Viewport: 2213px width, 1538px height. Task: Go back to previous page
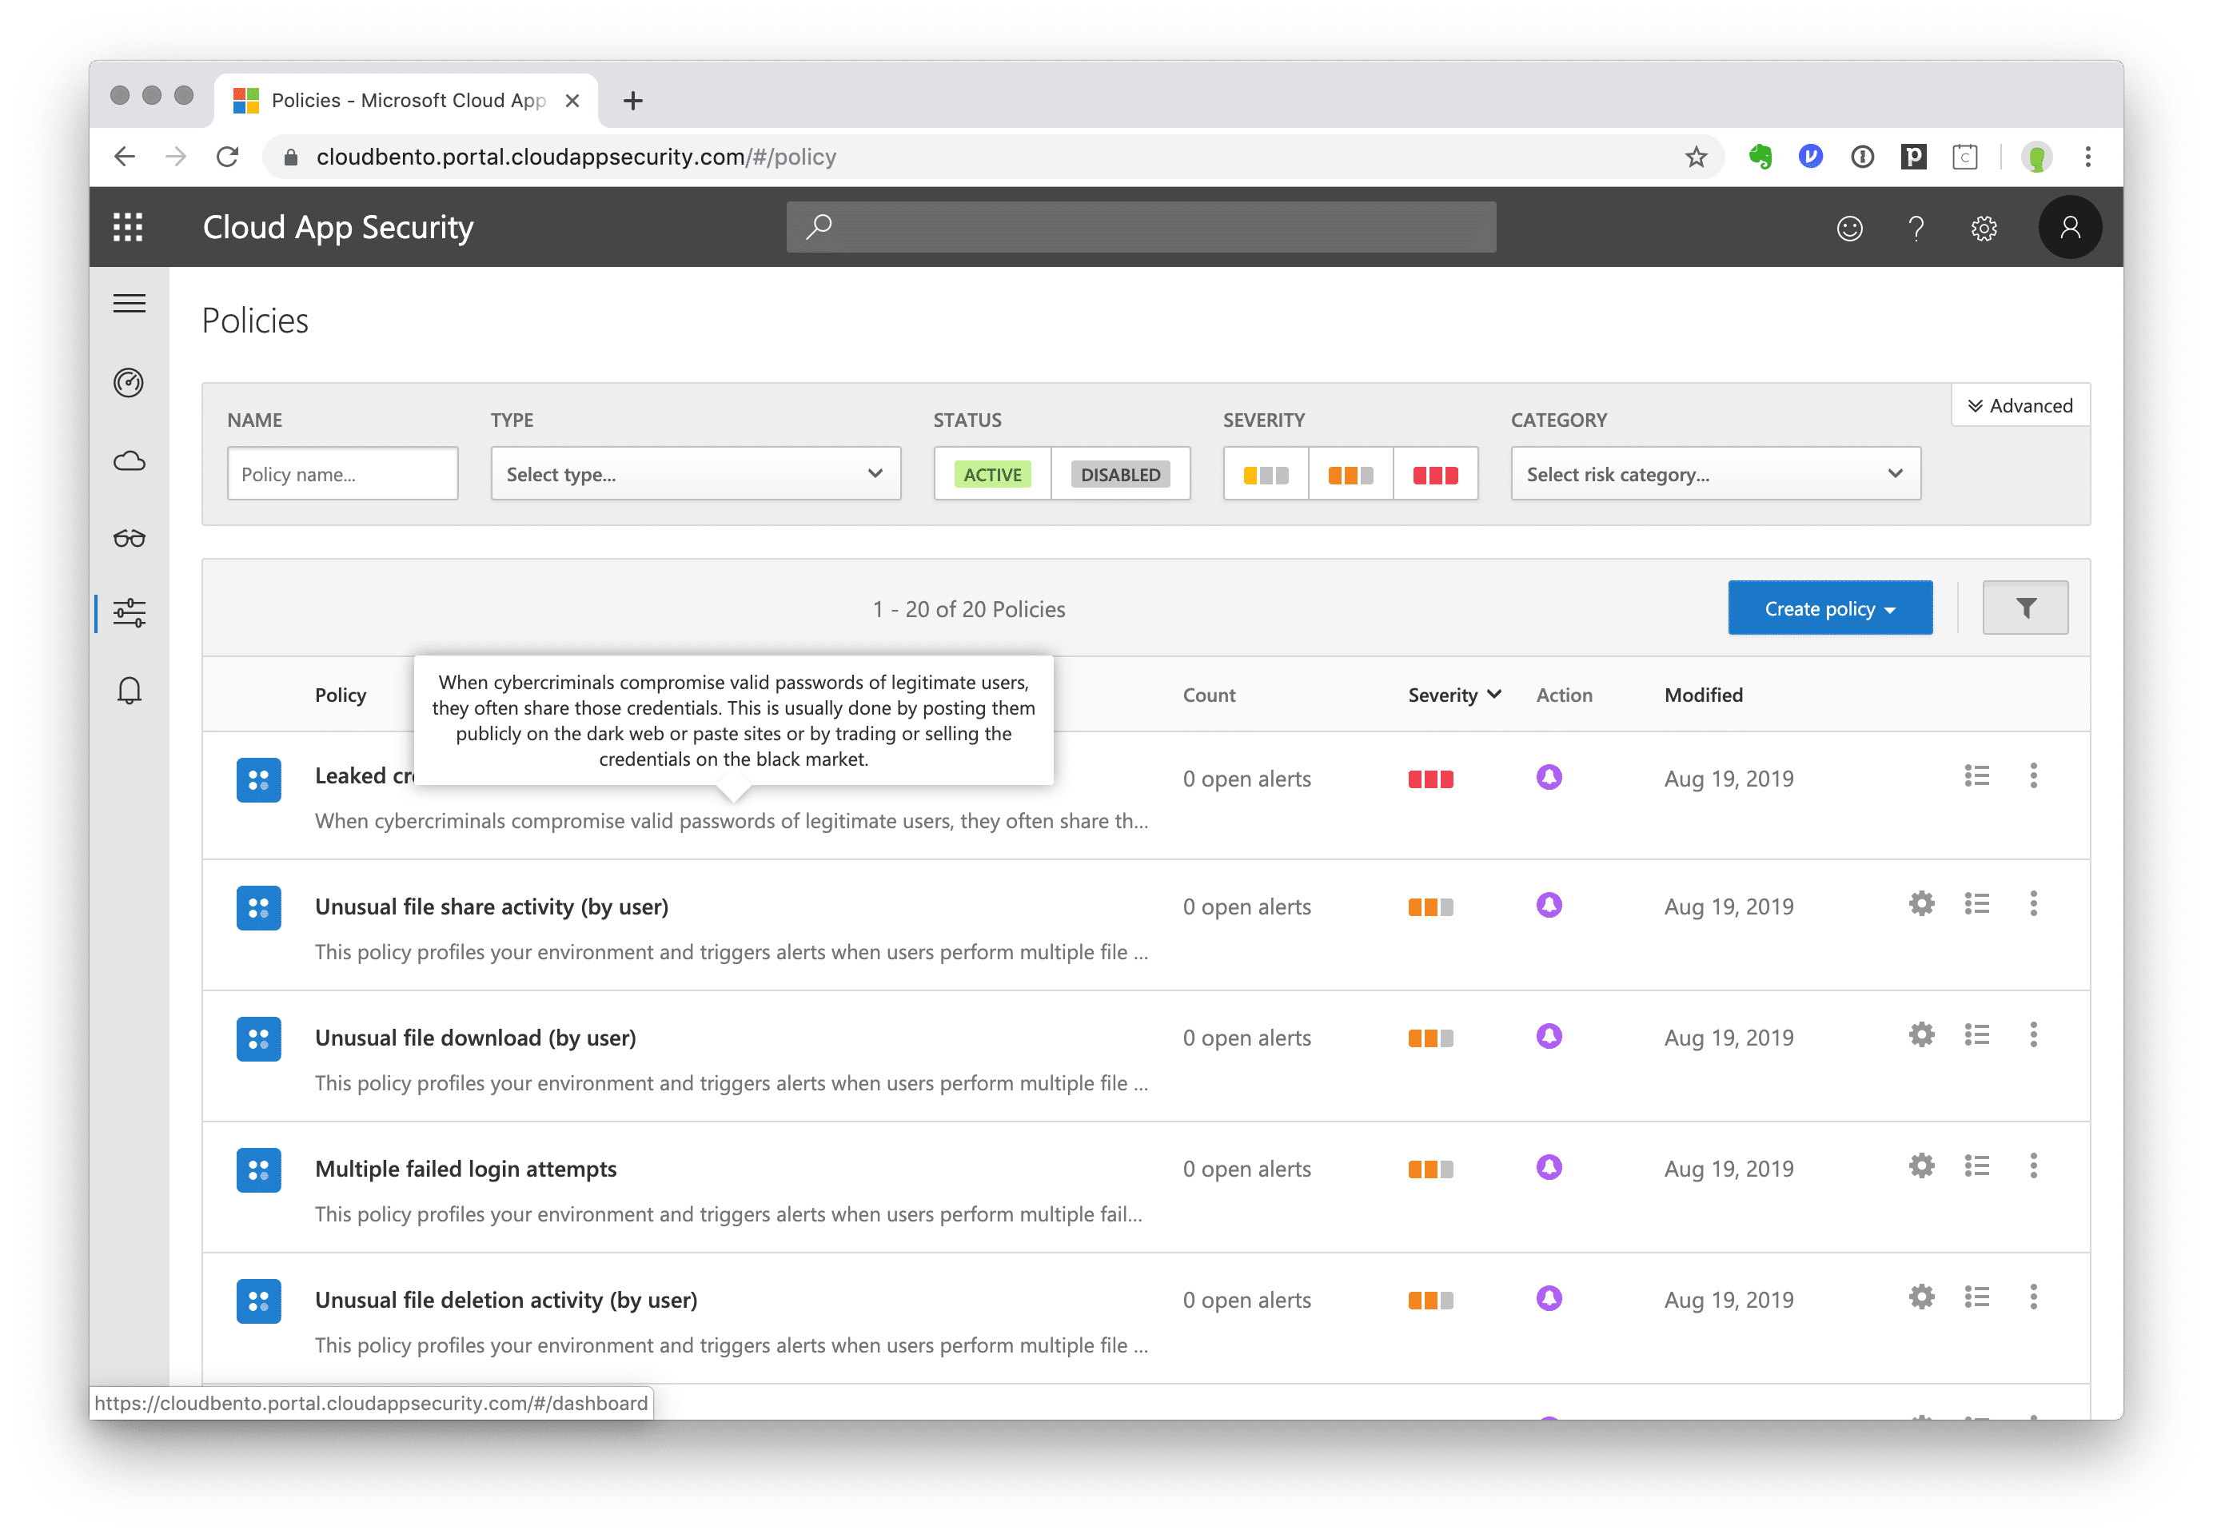[125, 157]
